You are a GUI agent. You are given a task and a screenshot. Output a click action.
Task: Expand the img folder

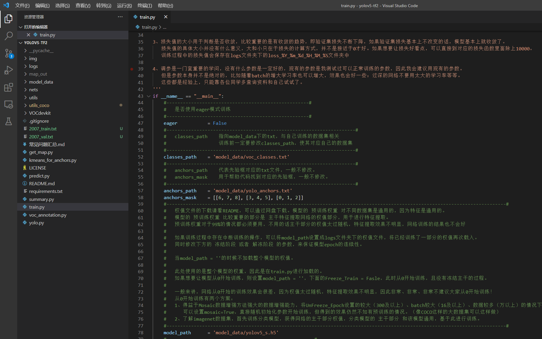click(25, 58)
